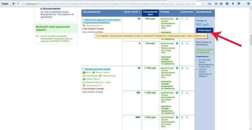
Task: Click the three-guests icon in the 1 440 руб. row
Action: (x=138, y=92)
